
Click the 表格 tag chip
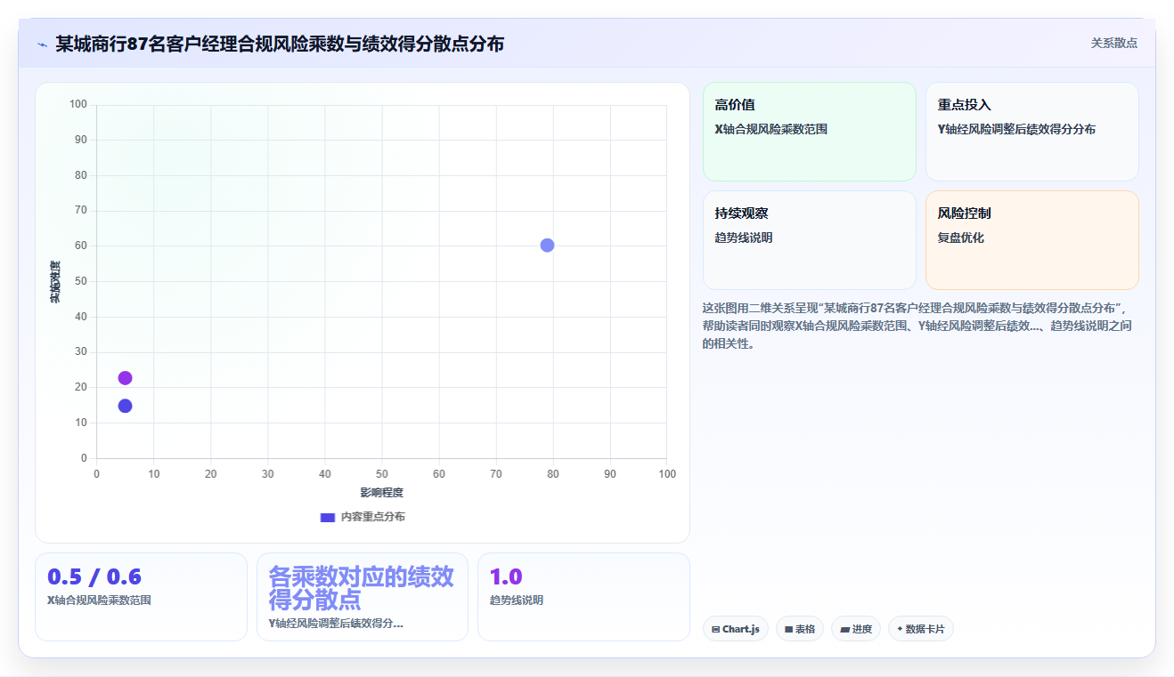[x=800, y=629]
